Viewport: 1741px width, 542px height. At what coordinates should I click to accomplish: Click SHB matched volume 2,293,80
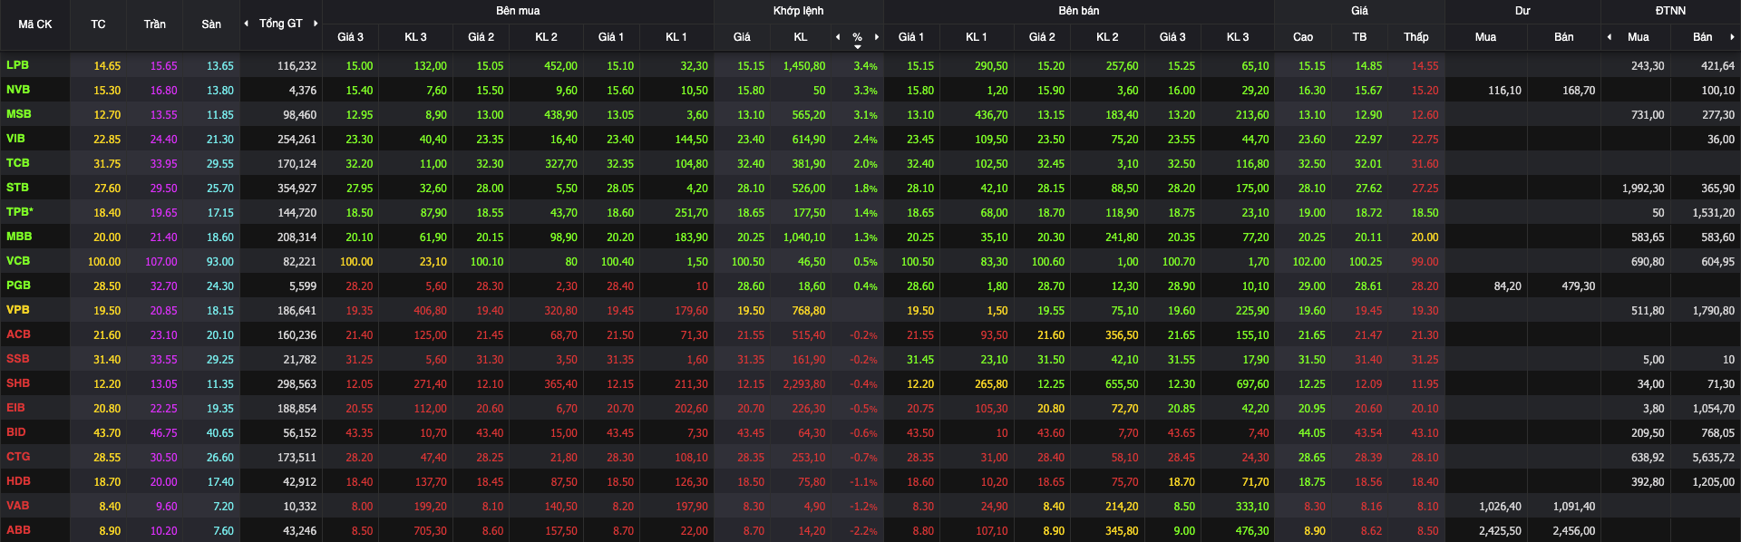point(803,384)
